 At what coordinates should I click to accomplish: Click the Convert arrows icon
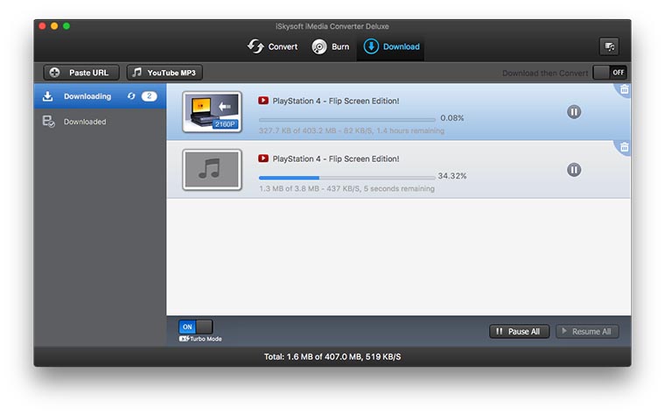coord(255,46)
